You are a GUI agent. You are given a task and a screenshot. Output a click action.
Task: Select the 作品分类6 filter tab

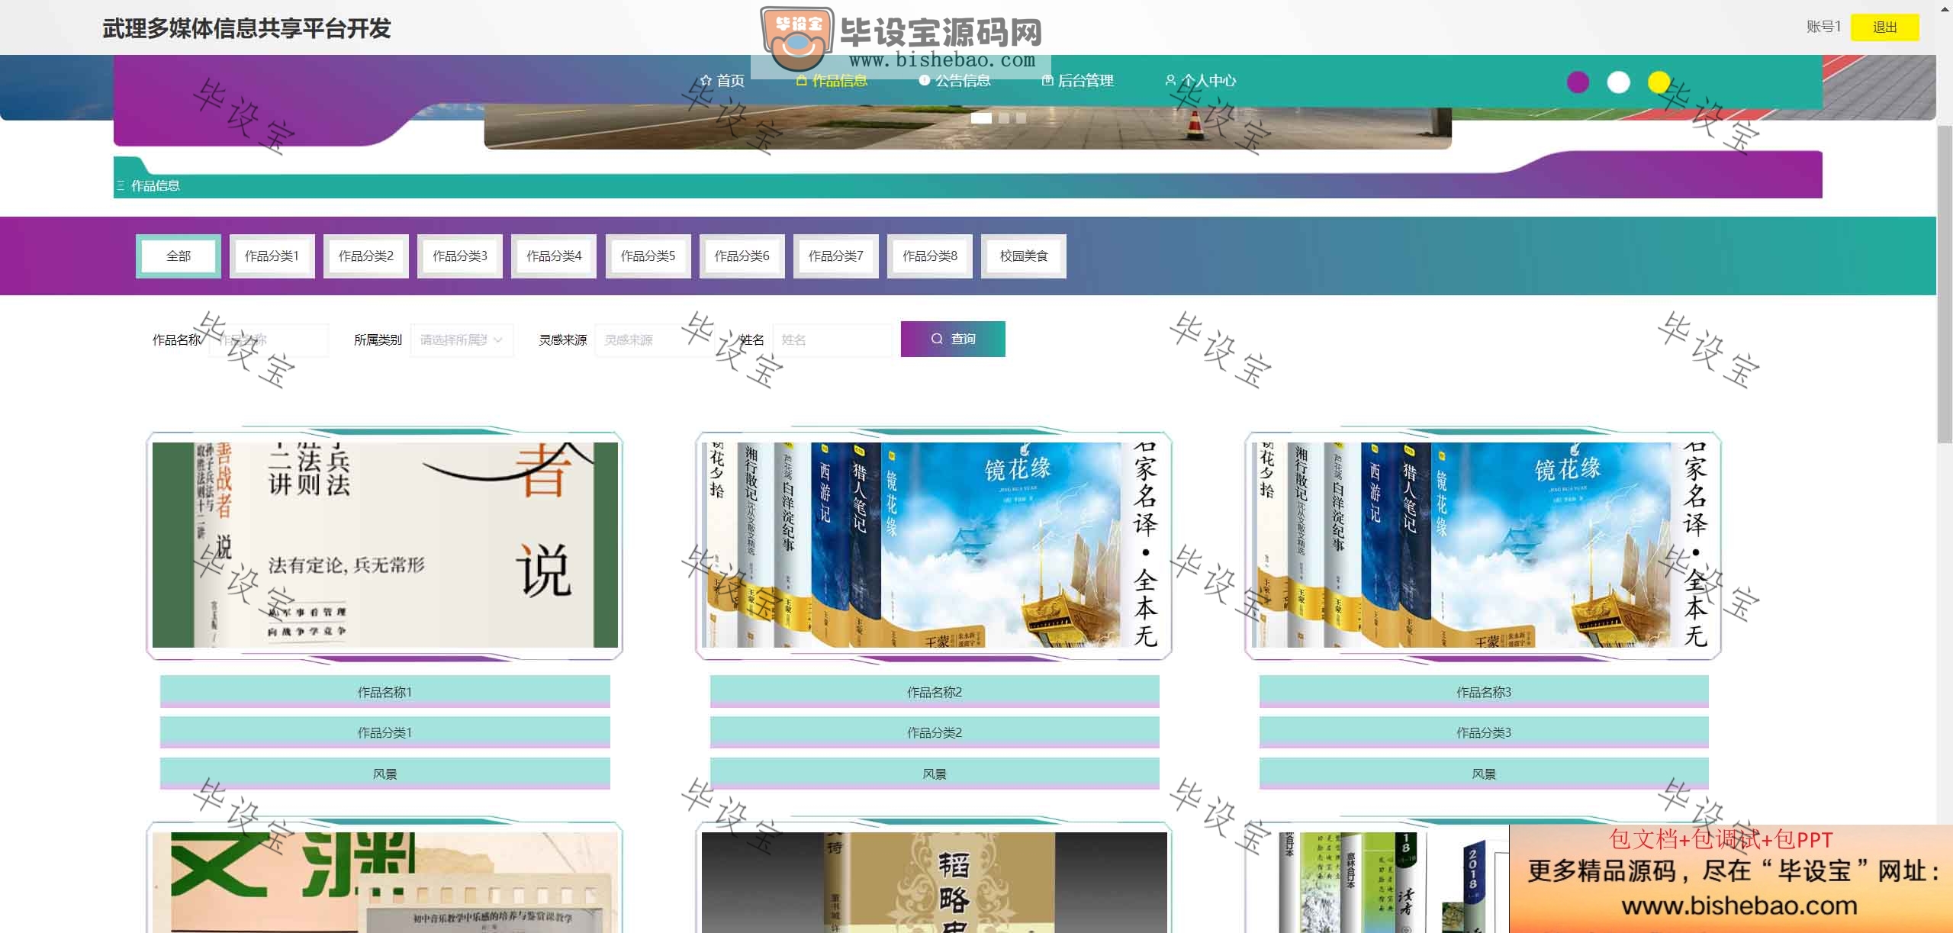[x=742, y=256]
